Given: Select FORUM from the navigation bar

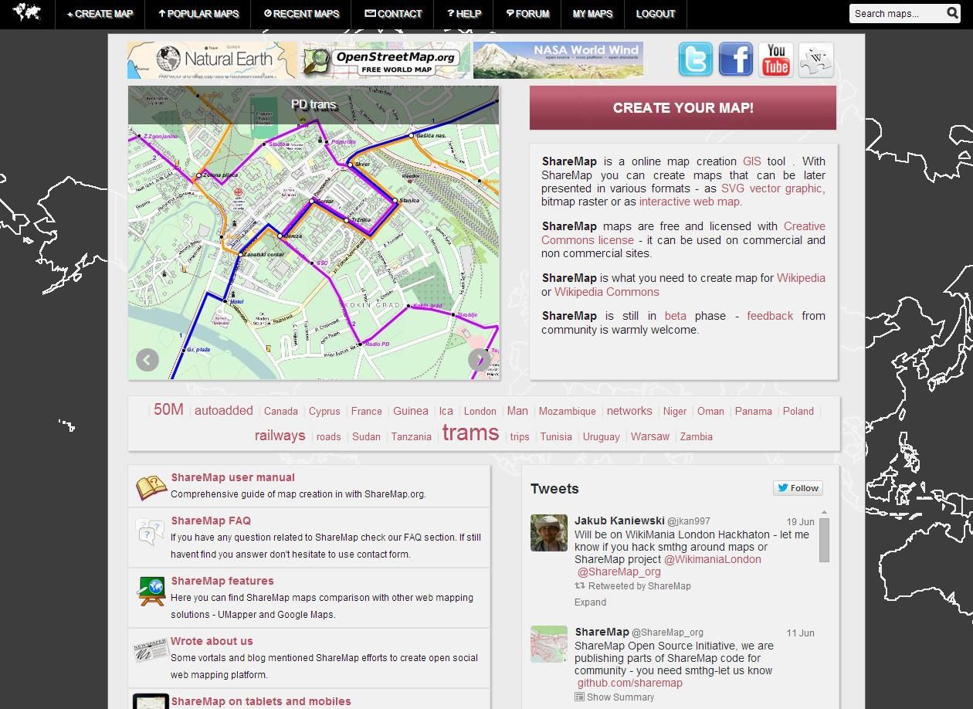Looking at the screenshot, I should pyautogui.click(x=527, y=13).
